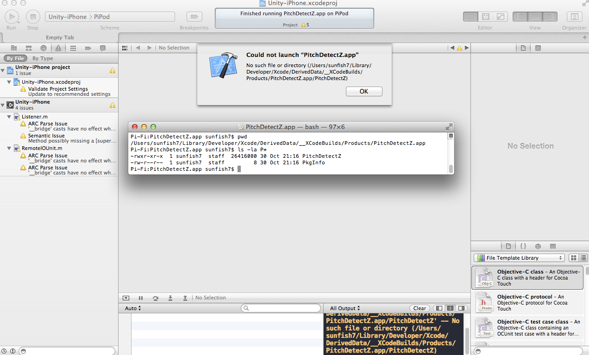Click Step Over in debug bar
Screen dimensions: 589x355
pos(156,298)
